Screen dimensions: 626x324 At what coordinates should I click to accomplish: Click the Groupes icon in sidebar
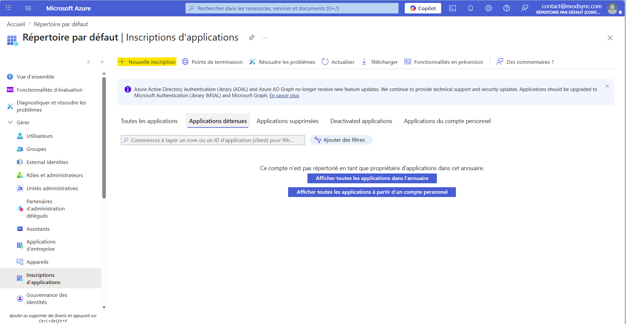[20, 149]
